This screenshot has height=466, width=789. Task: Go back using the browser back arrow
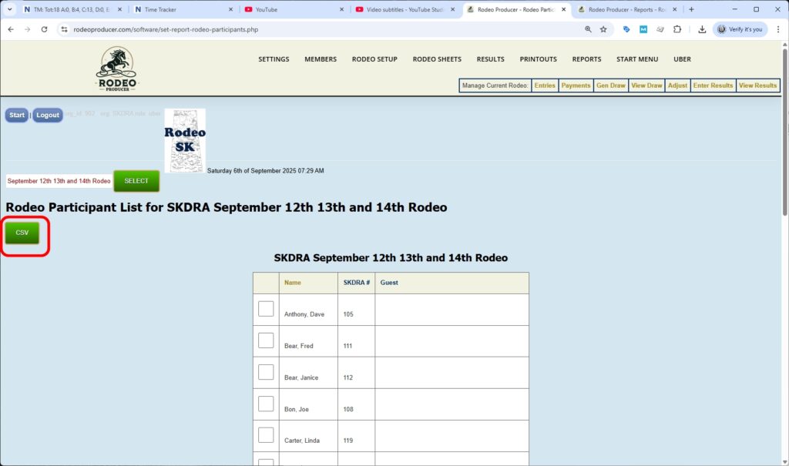pos(11,29)
